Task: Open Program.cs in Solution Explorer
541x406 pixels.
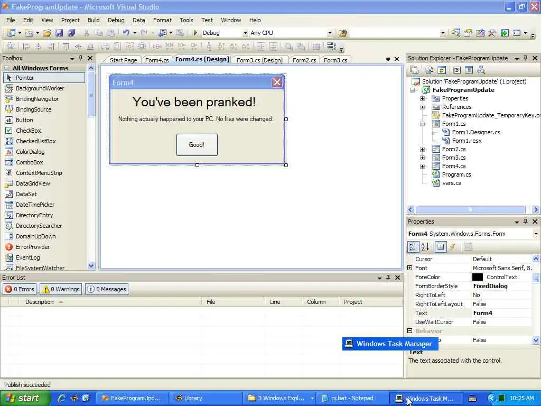Action: click(x=456, y=174)
